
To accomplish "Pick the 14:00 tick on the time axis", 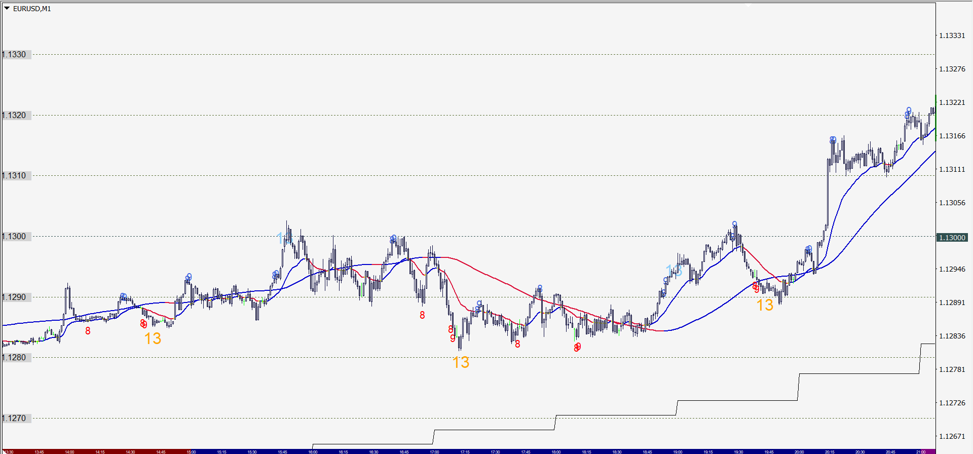I will tap(69, 451).
